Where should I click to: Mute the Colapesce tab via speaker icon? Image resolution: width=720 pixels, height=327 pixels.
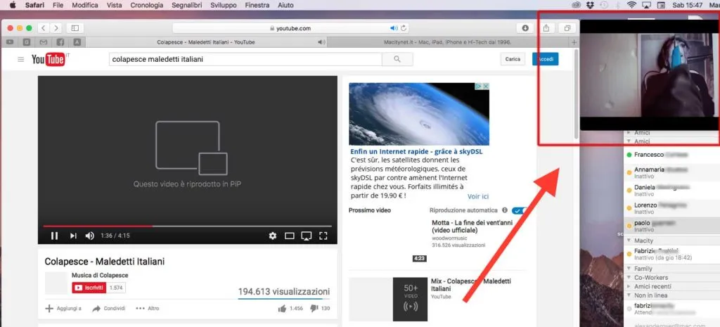(321, 42)
